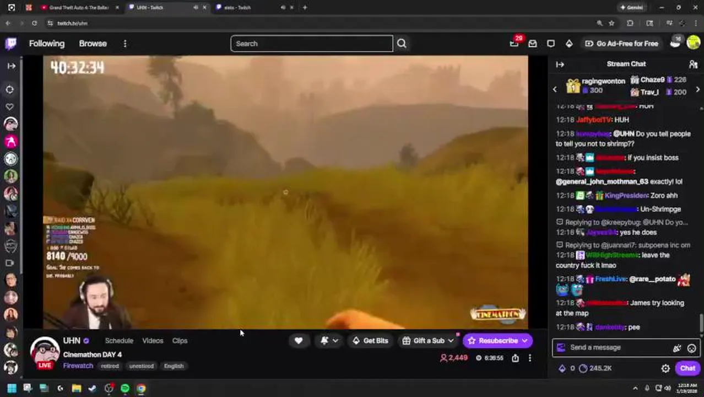
Task: Open notifications with the 29 badge
Action: click(515, 43)
